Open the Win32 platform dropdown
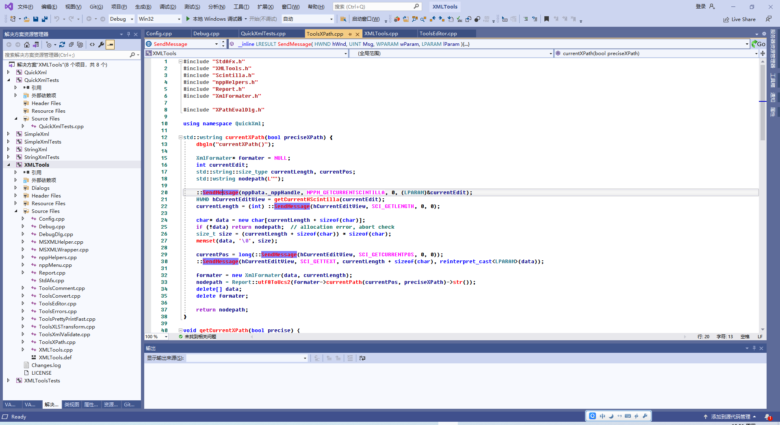The height and width of the screenshot is (425, 780). (179, 19)
